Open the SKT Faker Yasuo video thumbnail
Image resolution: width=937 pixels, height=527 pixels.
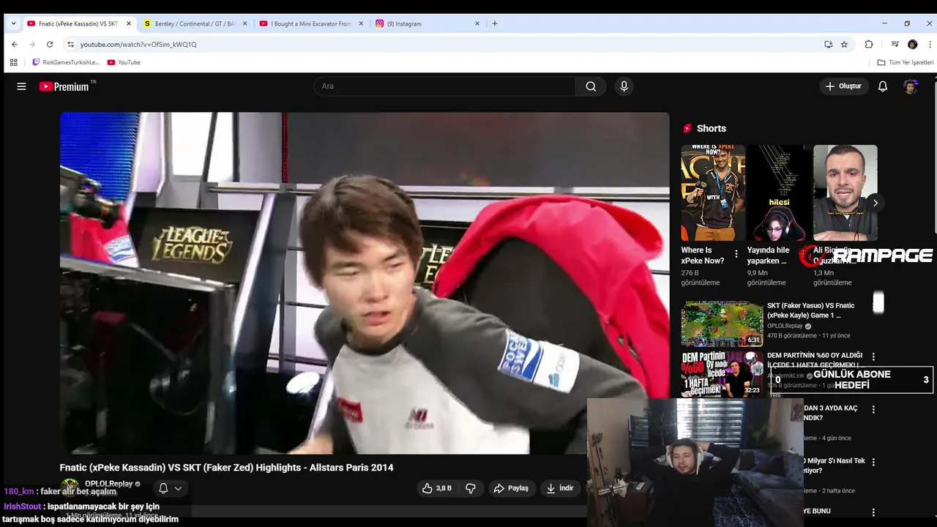(723, 323)
